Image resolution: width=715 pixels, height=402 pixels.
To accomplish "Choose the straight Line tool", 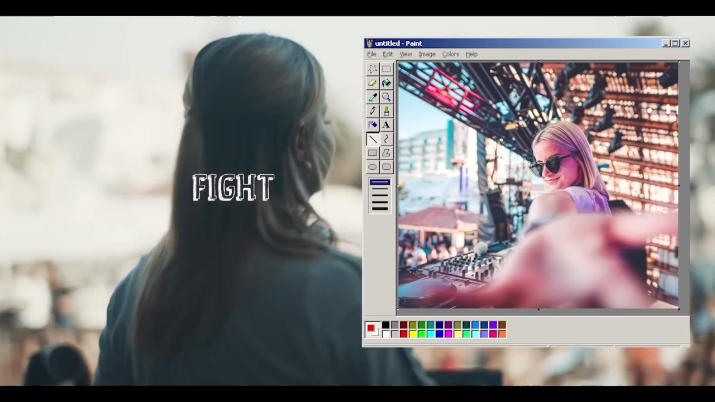I will pos(372,138).
